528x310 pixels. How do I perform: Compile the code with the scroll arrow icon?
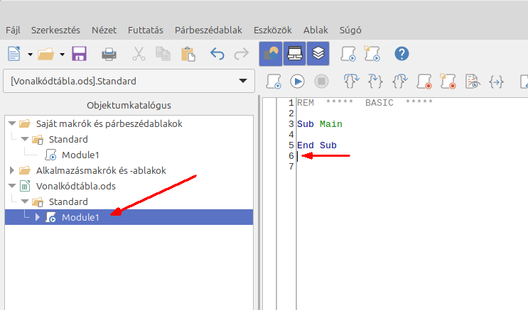273,82
